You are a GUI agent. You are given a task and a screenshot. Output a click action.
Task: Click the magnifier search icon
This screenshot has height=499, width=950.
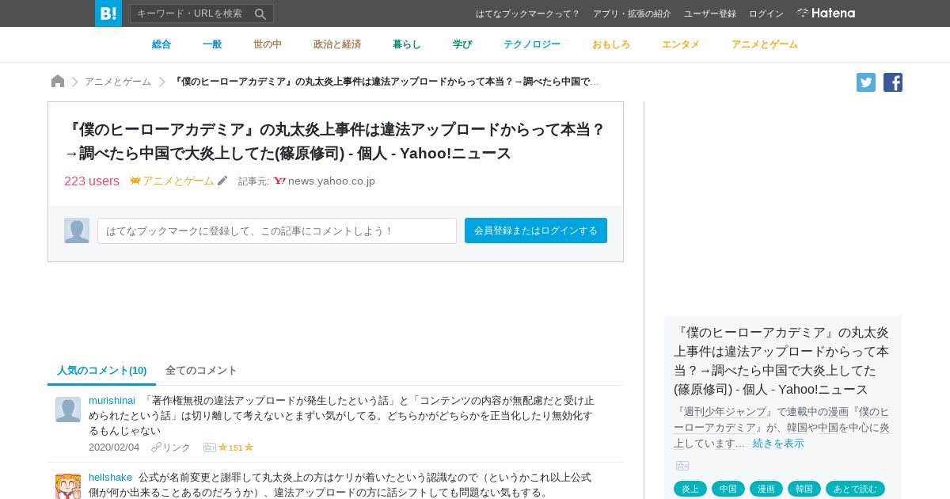[260, 13]
